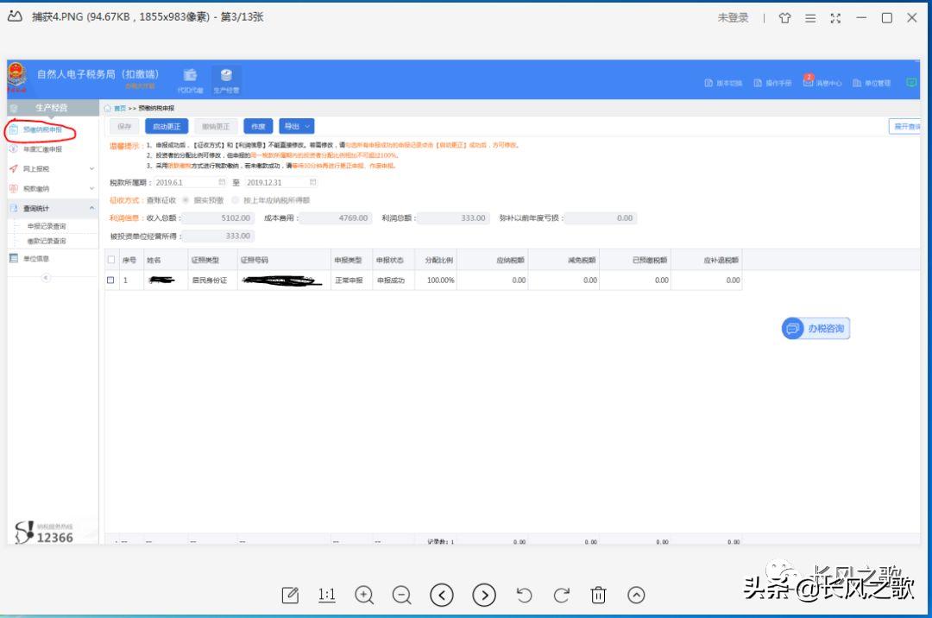
Task: Check the checkbox on row 1
Action: [110, 280]
